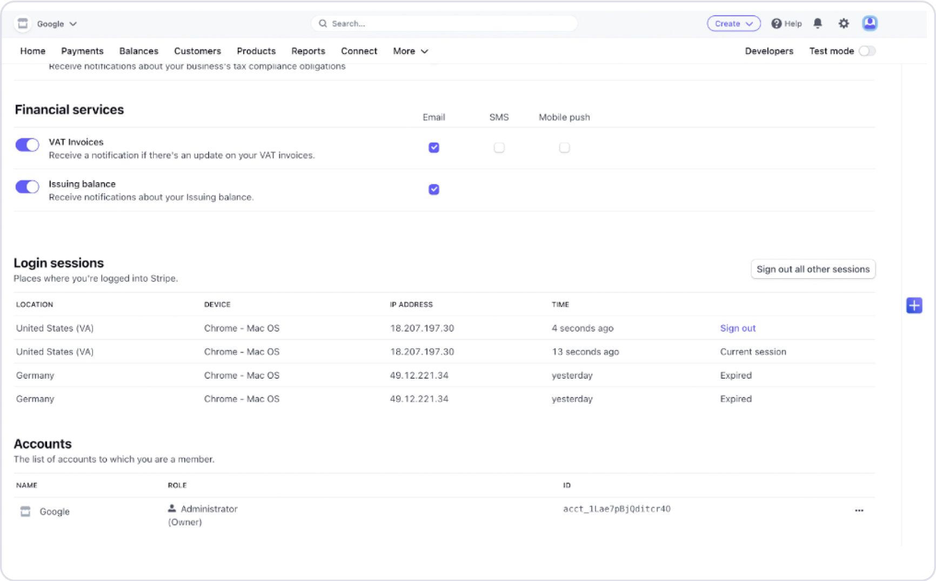Navigate to Customers

pyautogui.click(x=197, y=51)
